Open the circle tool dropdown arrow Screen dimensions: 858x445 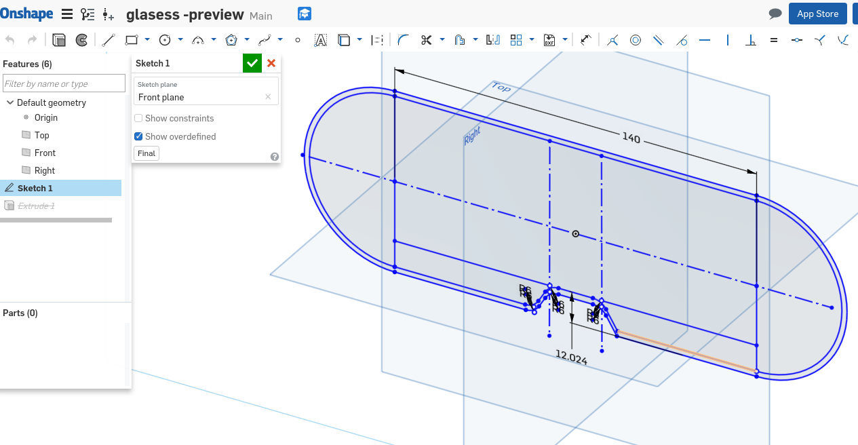click(x=180, y=40)
